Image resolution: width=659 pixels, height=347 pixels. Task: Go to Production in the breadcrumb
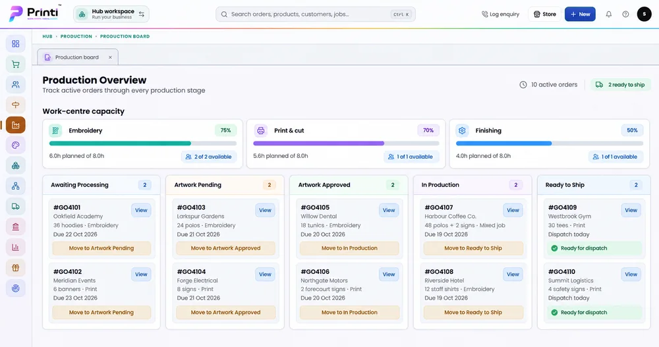[x=76, y=37]
